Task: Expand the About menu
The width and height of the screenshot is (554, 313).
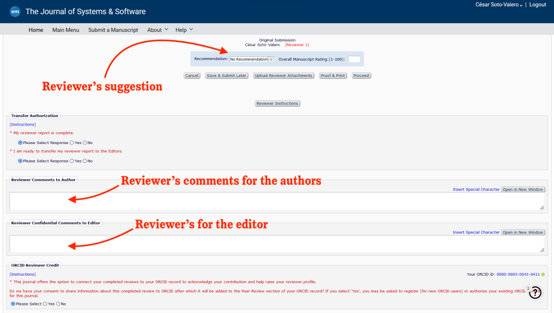Action: (156, 30)
